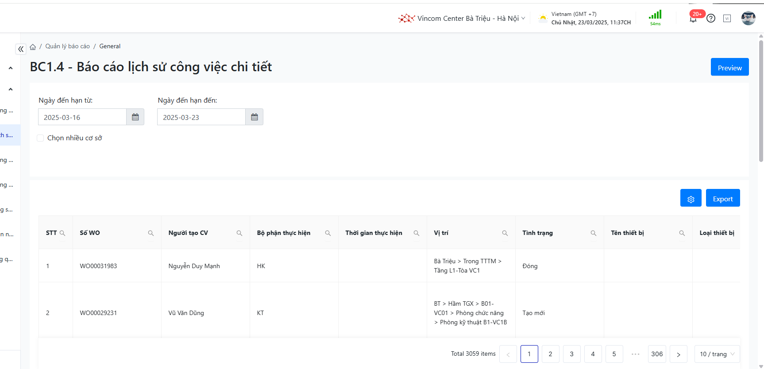This screenshot has height=369, width=764.
Task: Click the Export button
Action: (x=722, y=199)
